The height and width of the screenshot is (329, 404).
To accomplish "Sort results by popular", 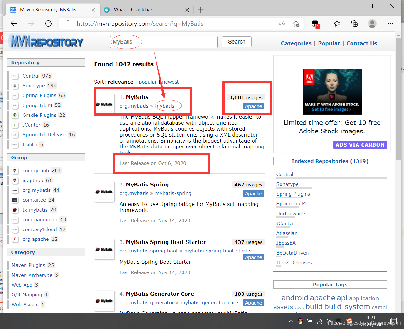I will pyautogui.click(x=148, y=82).
